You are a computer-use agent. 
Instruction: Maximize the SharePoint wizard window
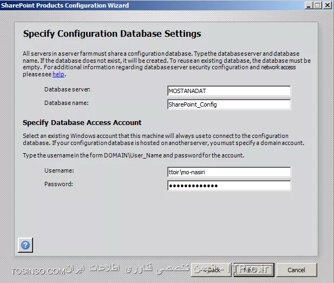[318, 5]
